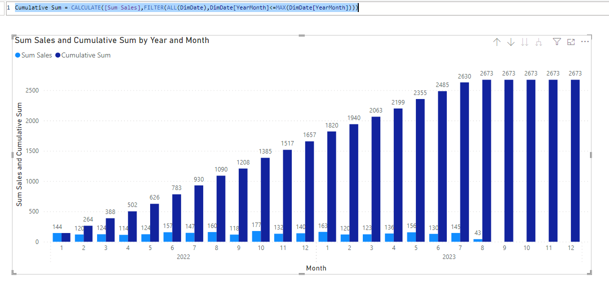Select the Sum Sales bar labeled 163
Viewport: 609px width, 281px height.
click(322, 237)
